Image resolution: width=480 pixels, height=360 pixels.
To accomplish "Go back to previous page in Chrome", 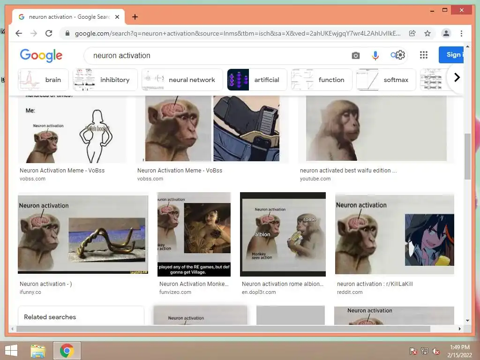I will pyautogui.click(x=19, y=33).
